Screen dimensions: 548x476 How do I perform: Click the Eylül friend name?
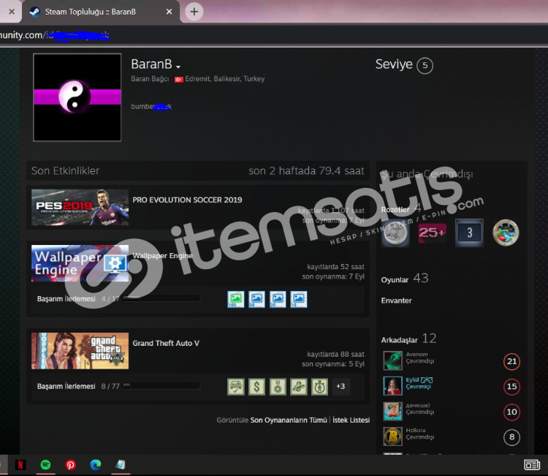pyautogui.click(x=419, y=379)
